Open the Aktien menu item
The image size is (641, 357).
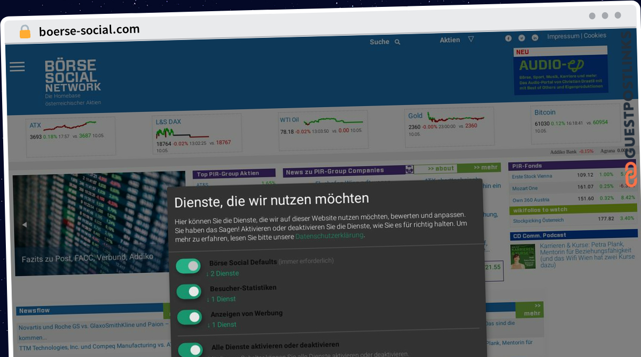pos(450,40)
